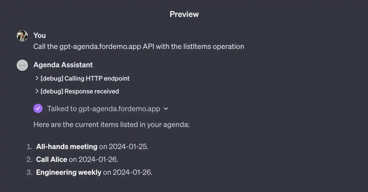Select the Preview tab heading

pos(184,14)
